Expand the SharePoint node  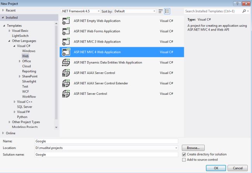click(x=20, y=76)
